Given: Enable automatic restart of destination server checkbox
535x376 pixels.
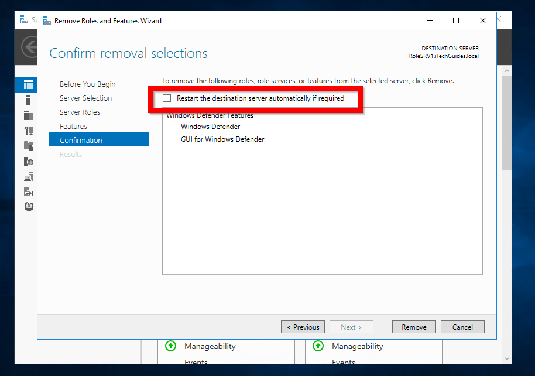Looking at the screenshot, I should click(167, 98).
